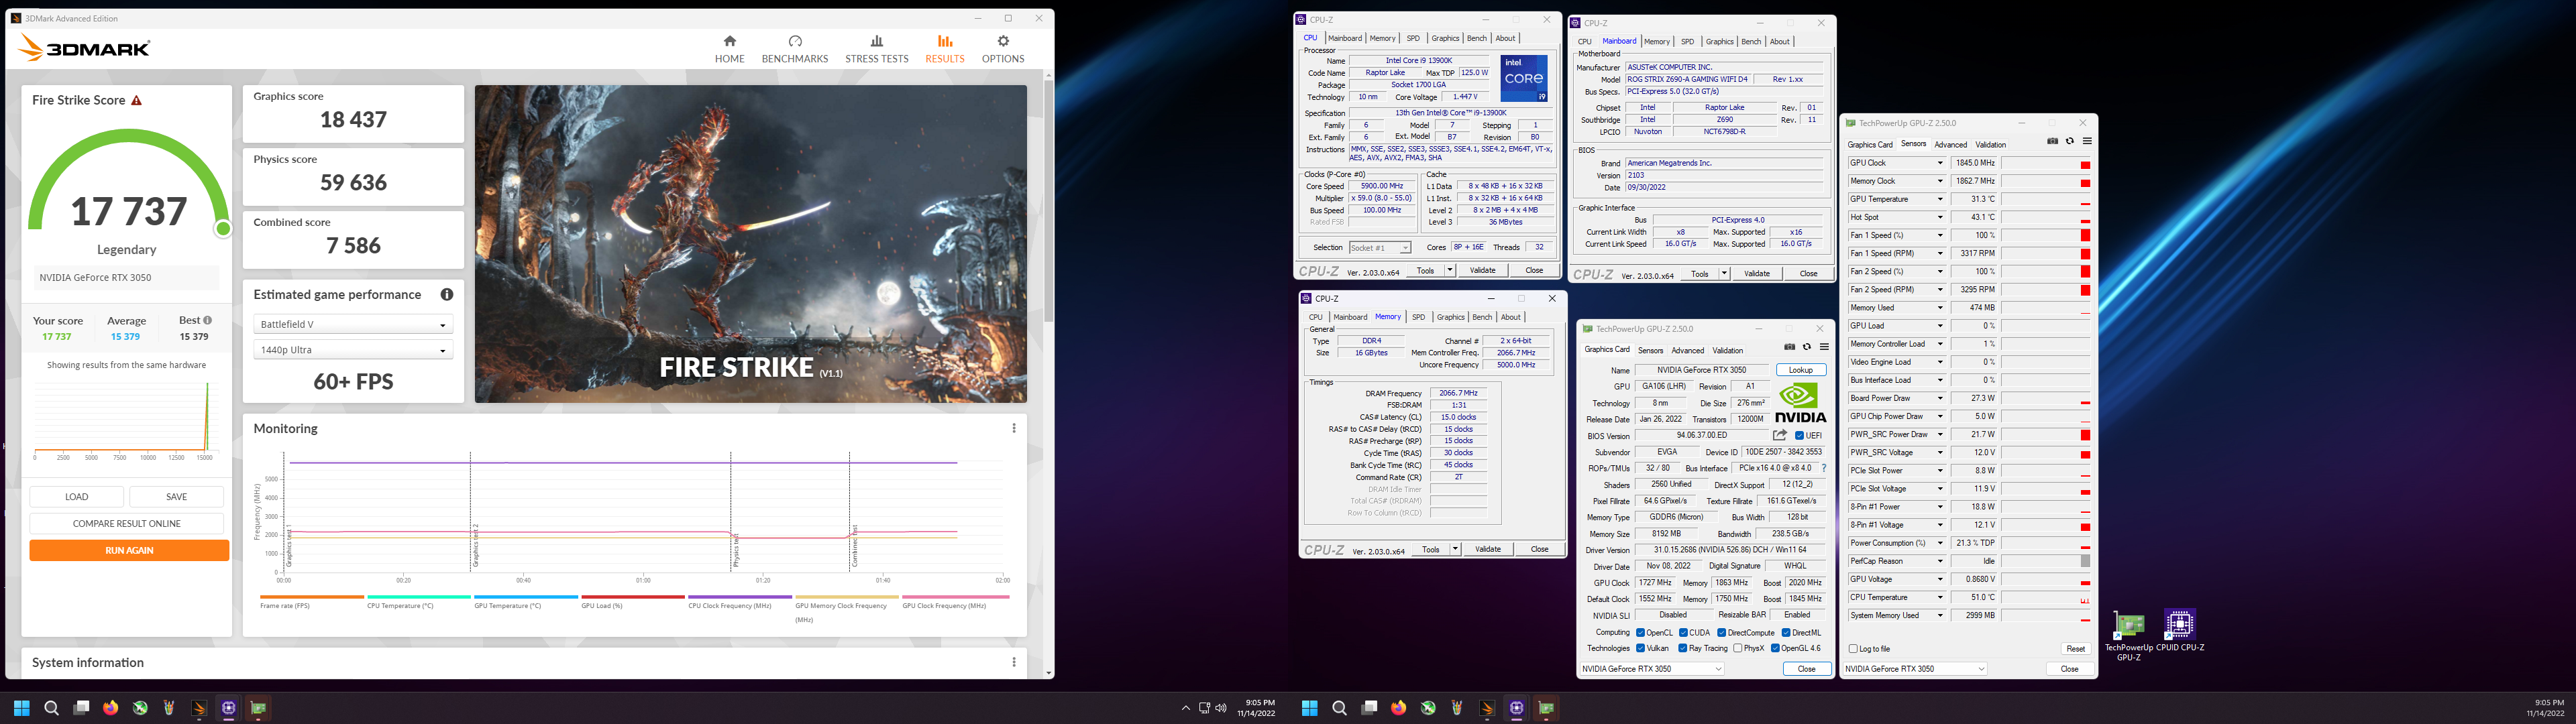
Task: Open the HOME section in 3DMark
Action: coord(729,49)
